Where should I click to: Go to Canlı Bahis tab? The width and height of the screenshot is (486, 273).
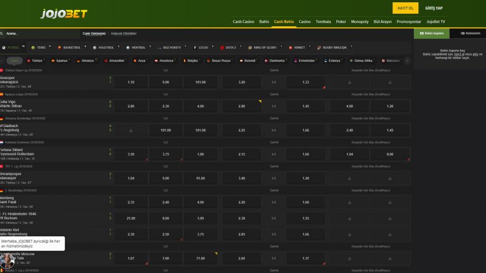tap(284, 22)
